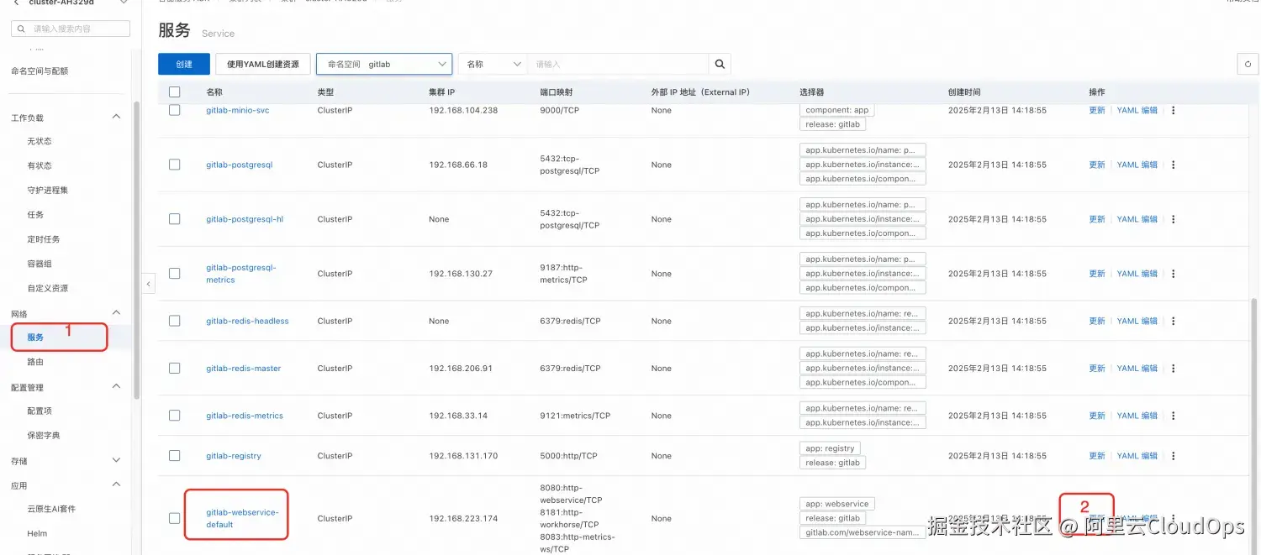This screenshot has width=1261, height=555.
Task: Click the search magnifier icon button
Action: pos(720,64)
